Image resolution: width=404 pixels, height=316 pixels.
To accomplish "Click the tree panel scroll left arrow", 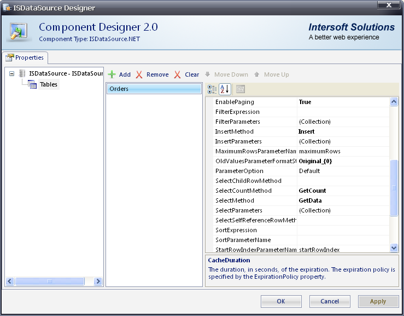I will pos(10,281).
